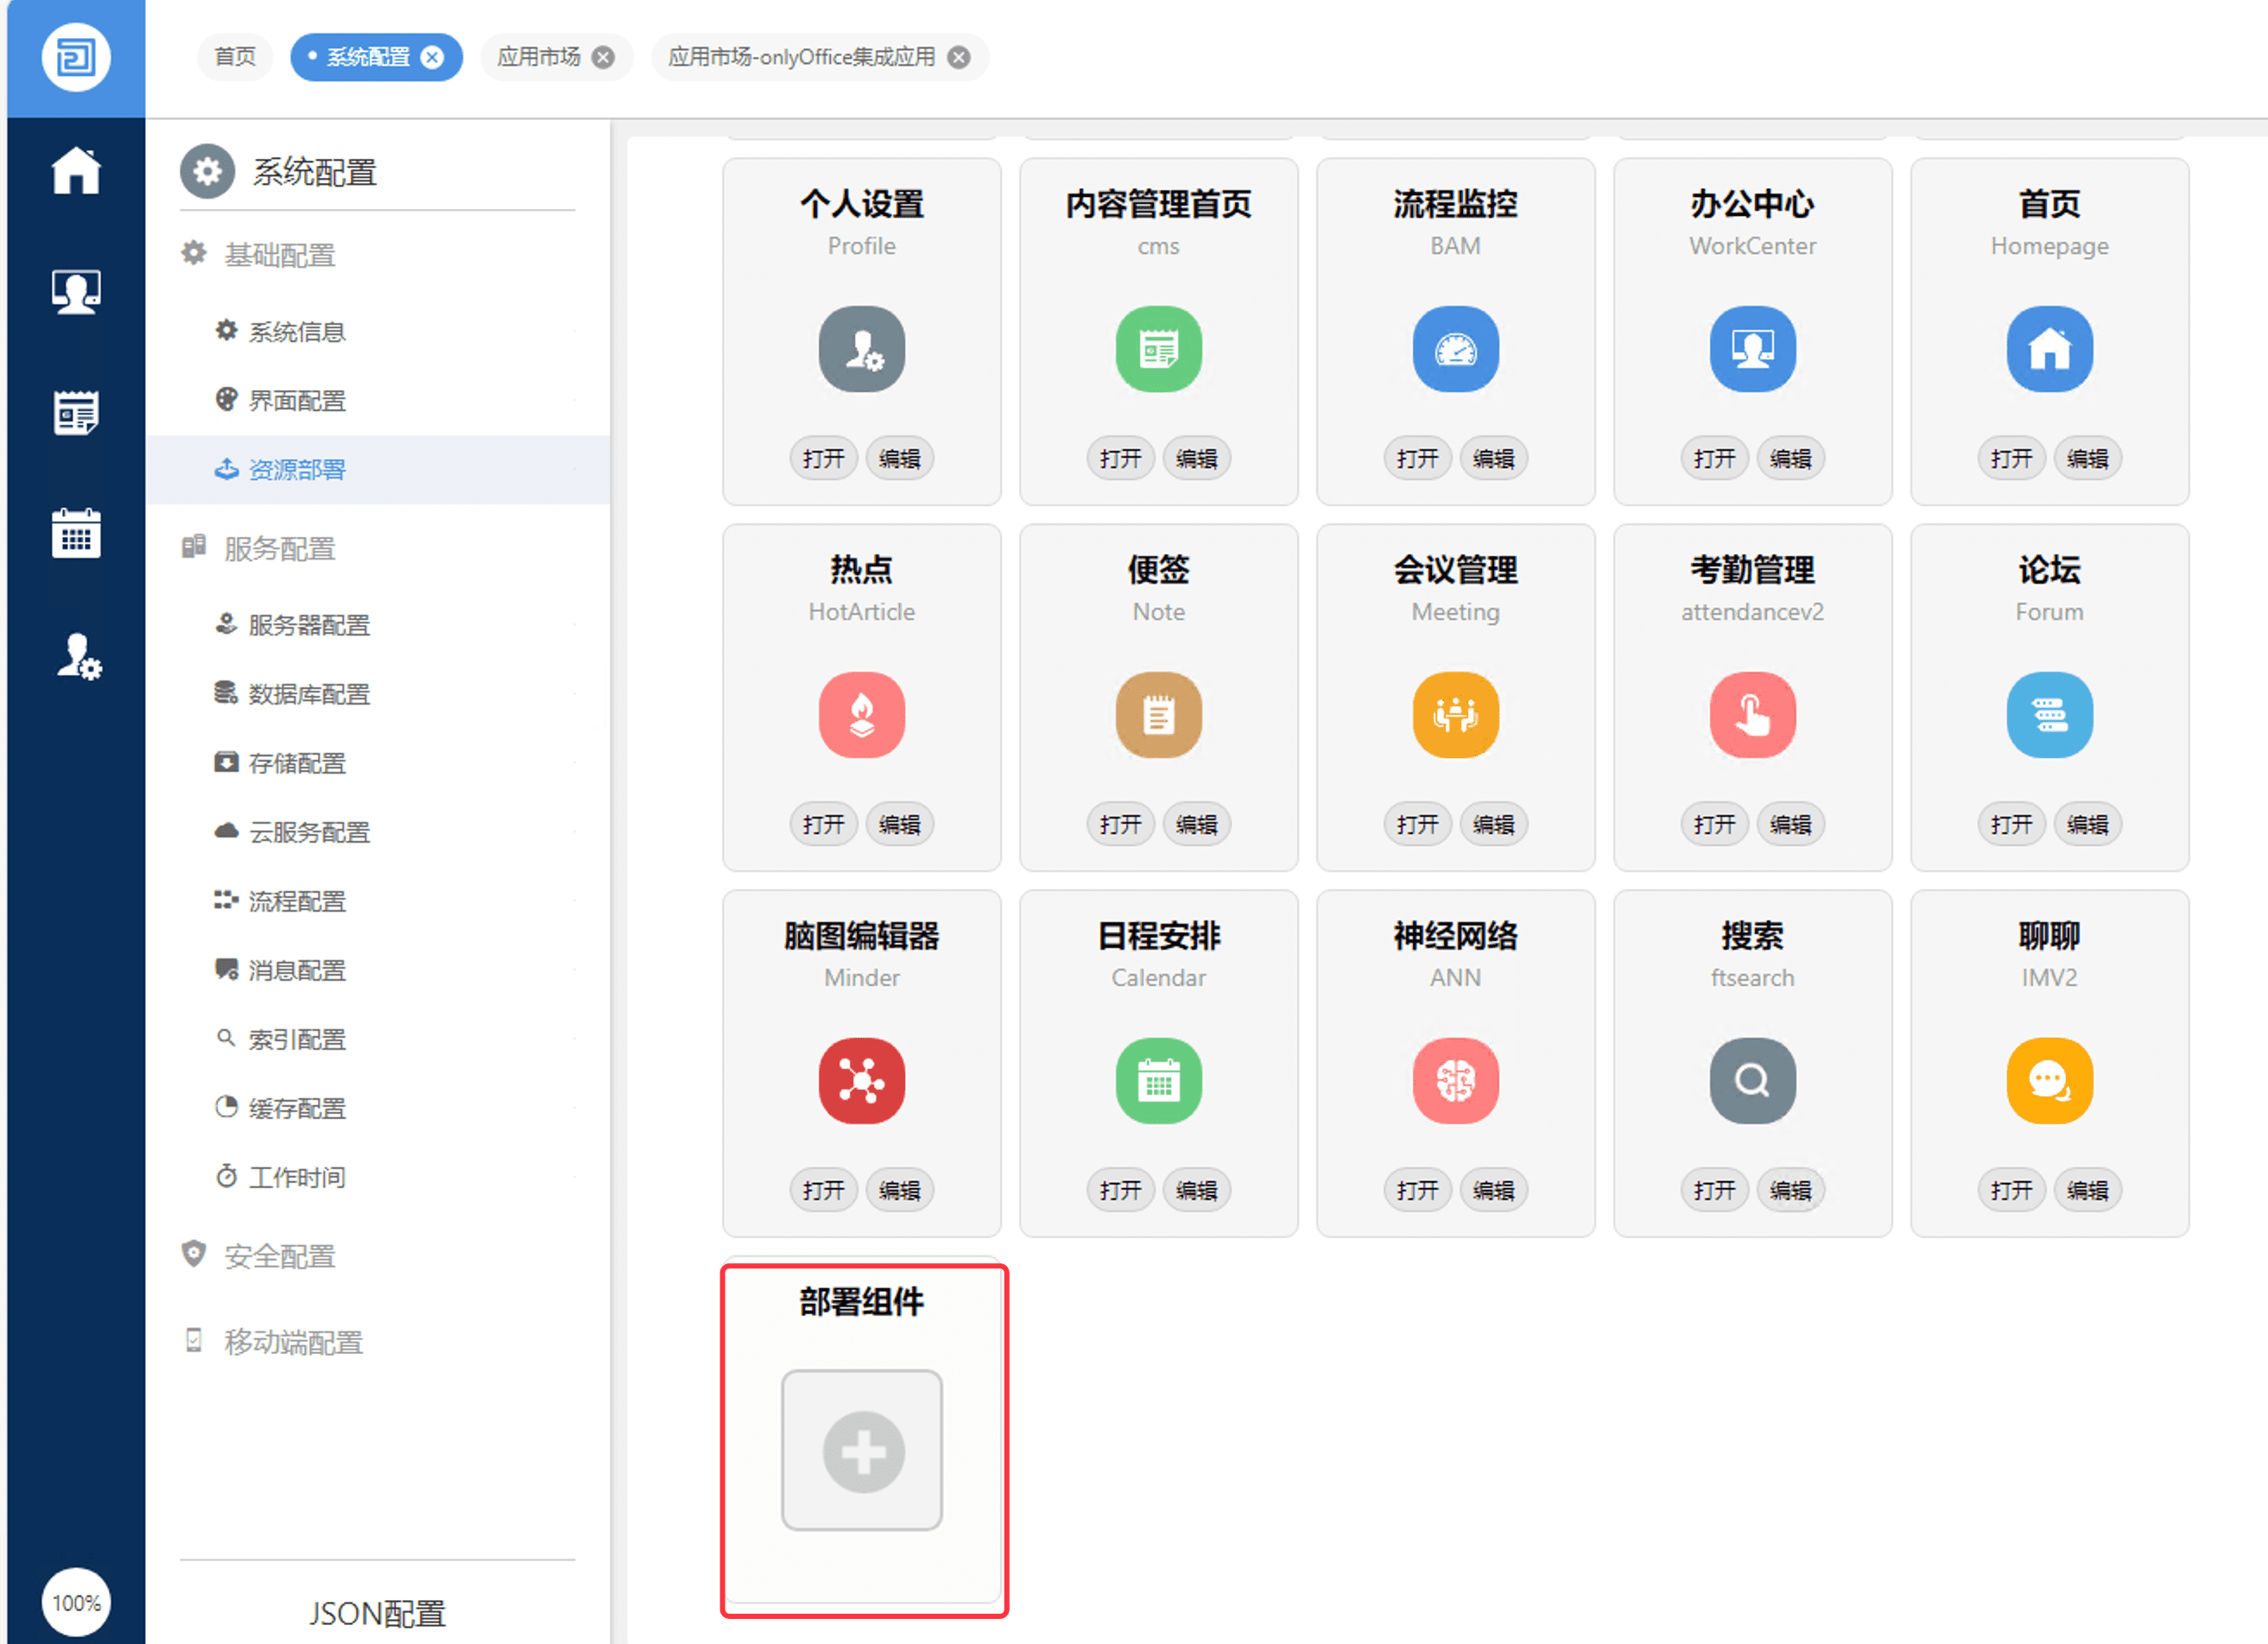The height and width of the screenshot is (1644, 2268).
Task: Click the Minder red network icon
Action: (861, 1081)
